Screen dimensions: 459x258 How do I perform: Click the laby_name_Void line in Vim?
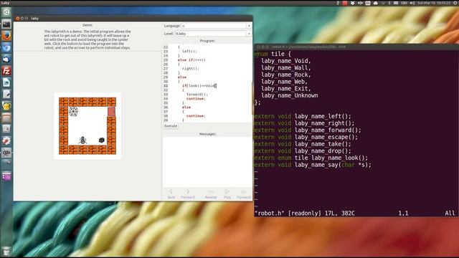pos(286,61)
